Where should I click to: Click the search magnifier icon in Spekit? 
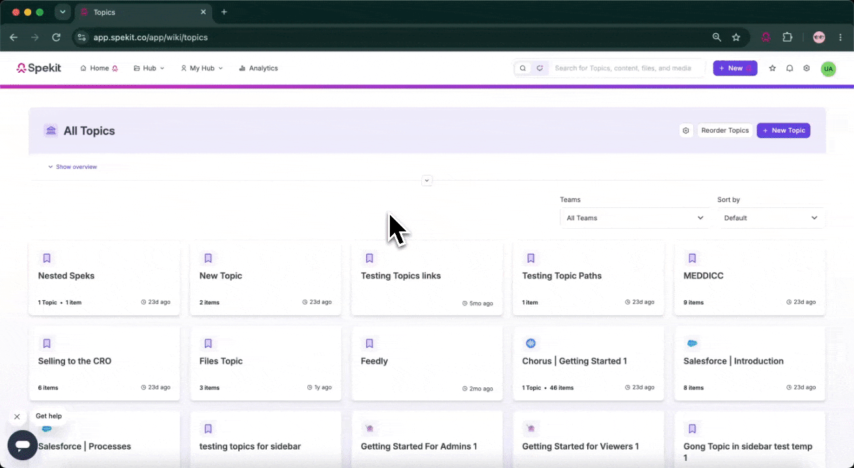(x=523, y=68)
